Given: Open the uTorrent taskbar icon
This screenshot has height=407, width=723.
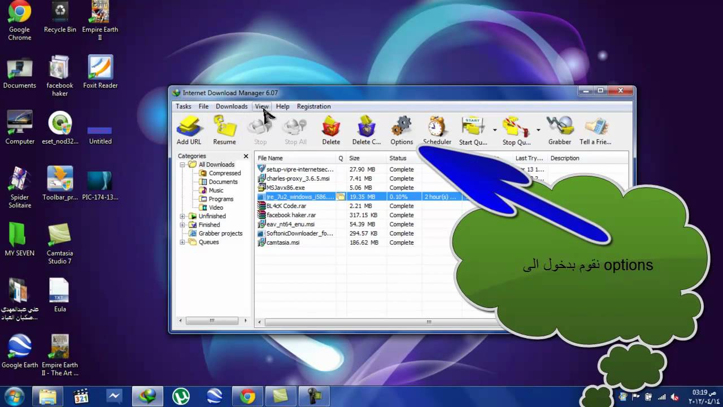Looking at the screenshot, I should click(181, 397).
